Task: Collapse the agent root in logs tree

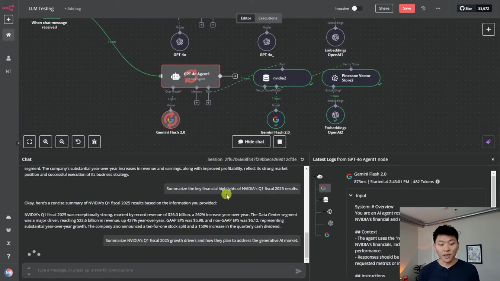Action: pos(314,177)
